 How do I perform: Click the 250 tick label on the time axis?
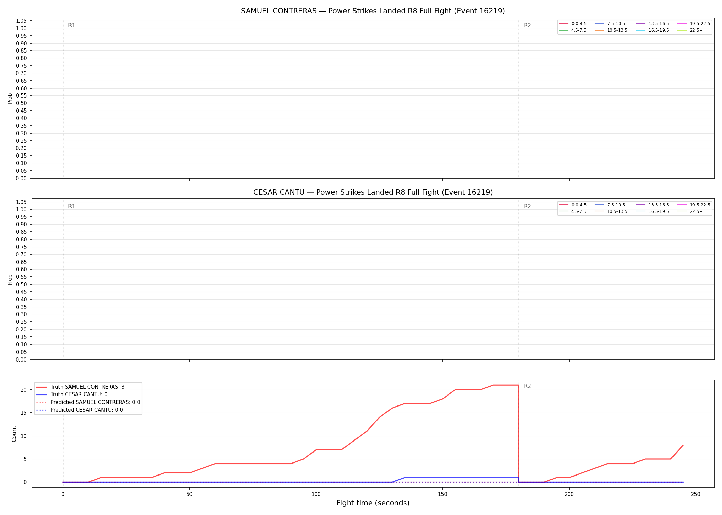(696, 494)
